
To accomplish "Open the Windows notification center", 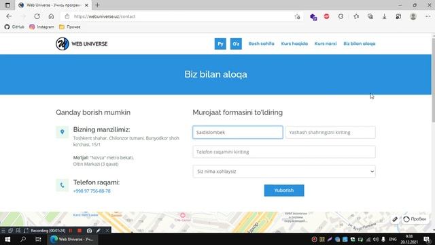I will [427, 240].
